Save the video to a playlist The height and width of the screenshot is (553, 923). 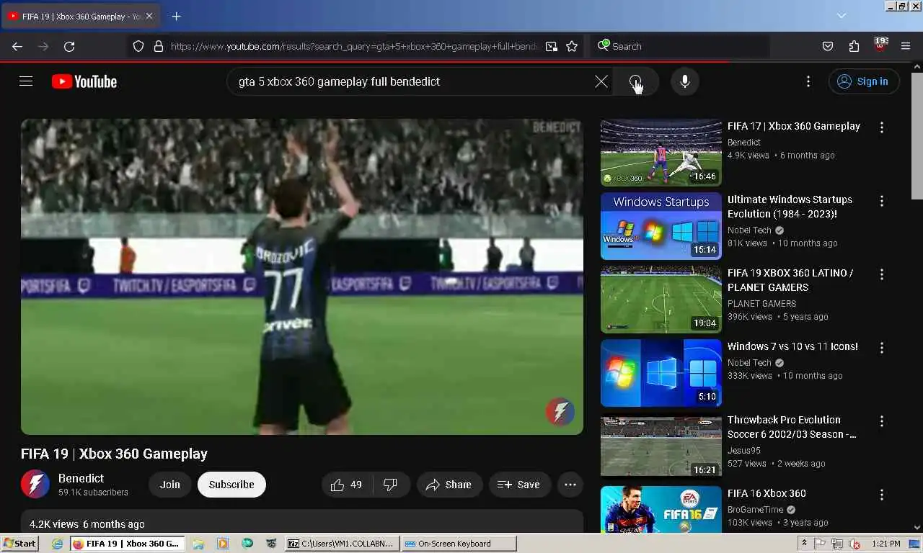[x=519, y=485]
